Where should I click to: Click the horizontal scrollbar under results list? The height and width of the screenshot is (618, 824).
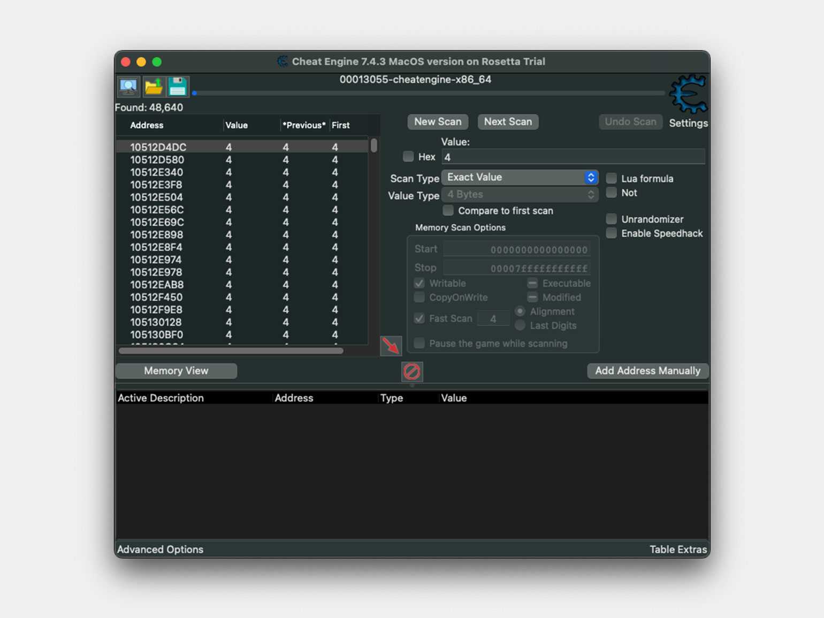pyautogui.click(x=231, y=351)
